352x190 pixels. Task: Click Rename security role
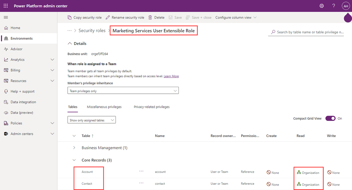[x=125, y=18]
